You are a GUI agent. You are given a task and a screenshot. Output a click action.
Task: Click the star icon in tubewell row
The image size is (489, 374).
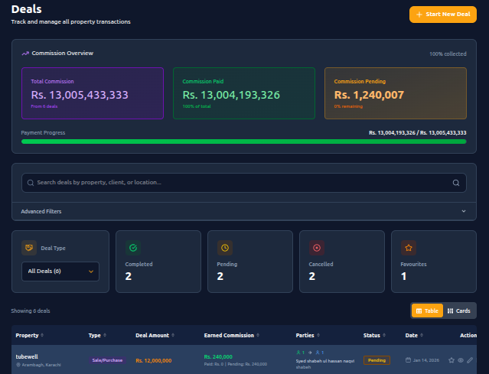(451, 359)
